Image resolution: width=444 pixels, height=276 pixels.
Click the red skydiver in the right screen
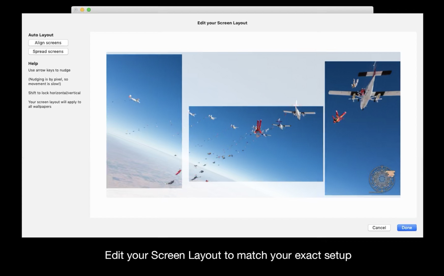[339, 117]
